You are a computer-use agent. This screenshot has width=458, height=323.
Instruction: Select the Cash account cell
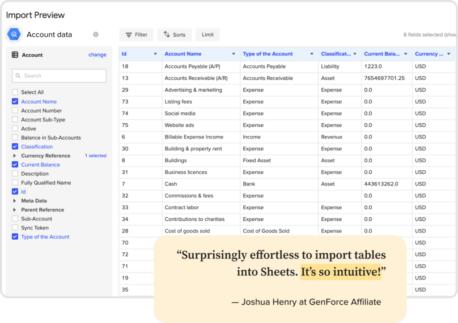201,184
